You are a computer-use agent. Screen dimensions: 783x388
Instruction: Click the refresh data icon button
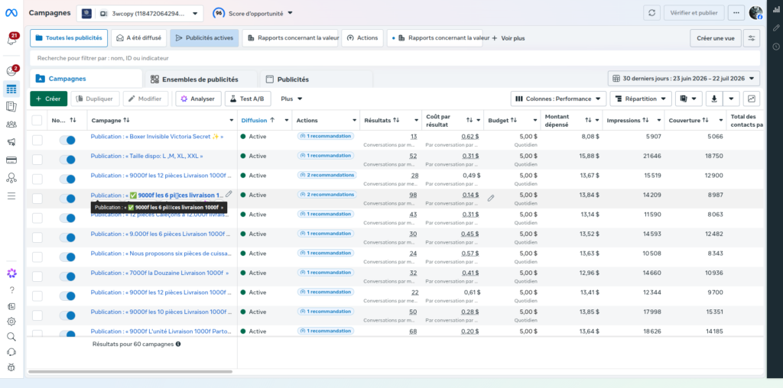pyautogui.click(x=651, y=13)
